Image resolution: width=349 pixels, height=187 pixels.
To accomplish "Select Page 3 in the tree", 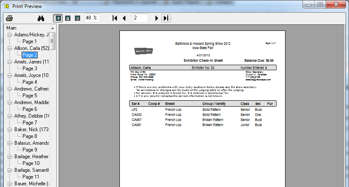I will (30, 69).
